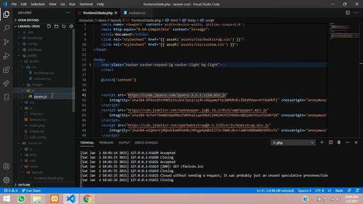Select the TERMINAL panel tab
This screenshot has width=363, height=204.
tap(87, 143)
